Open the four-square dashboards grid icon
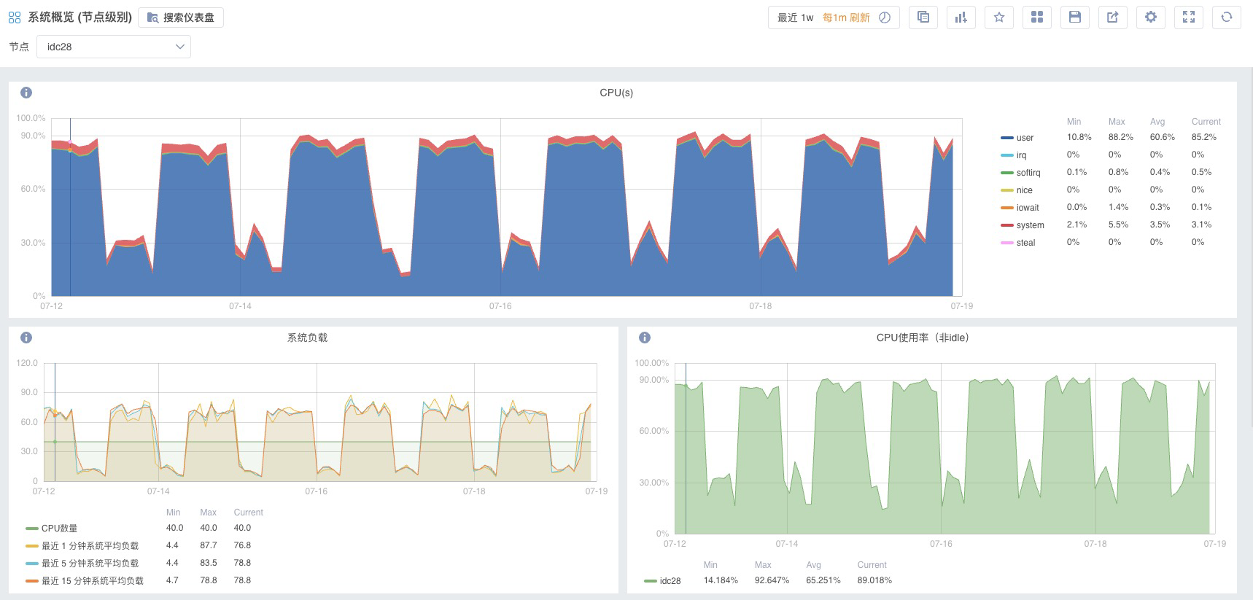The height and width of the screenshot is (600, 1253). 1037,17
